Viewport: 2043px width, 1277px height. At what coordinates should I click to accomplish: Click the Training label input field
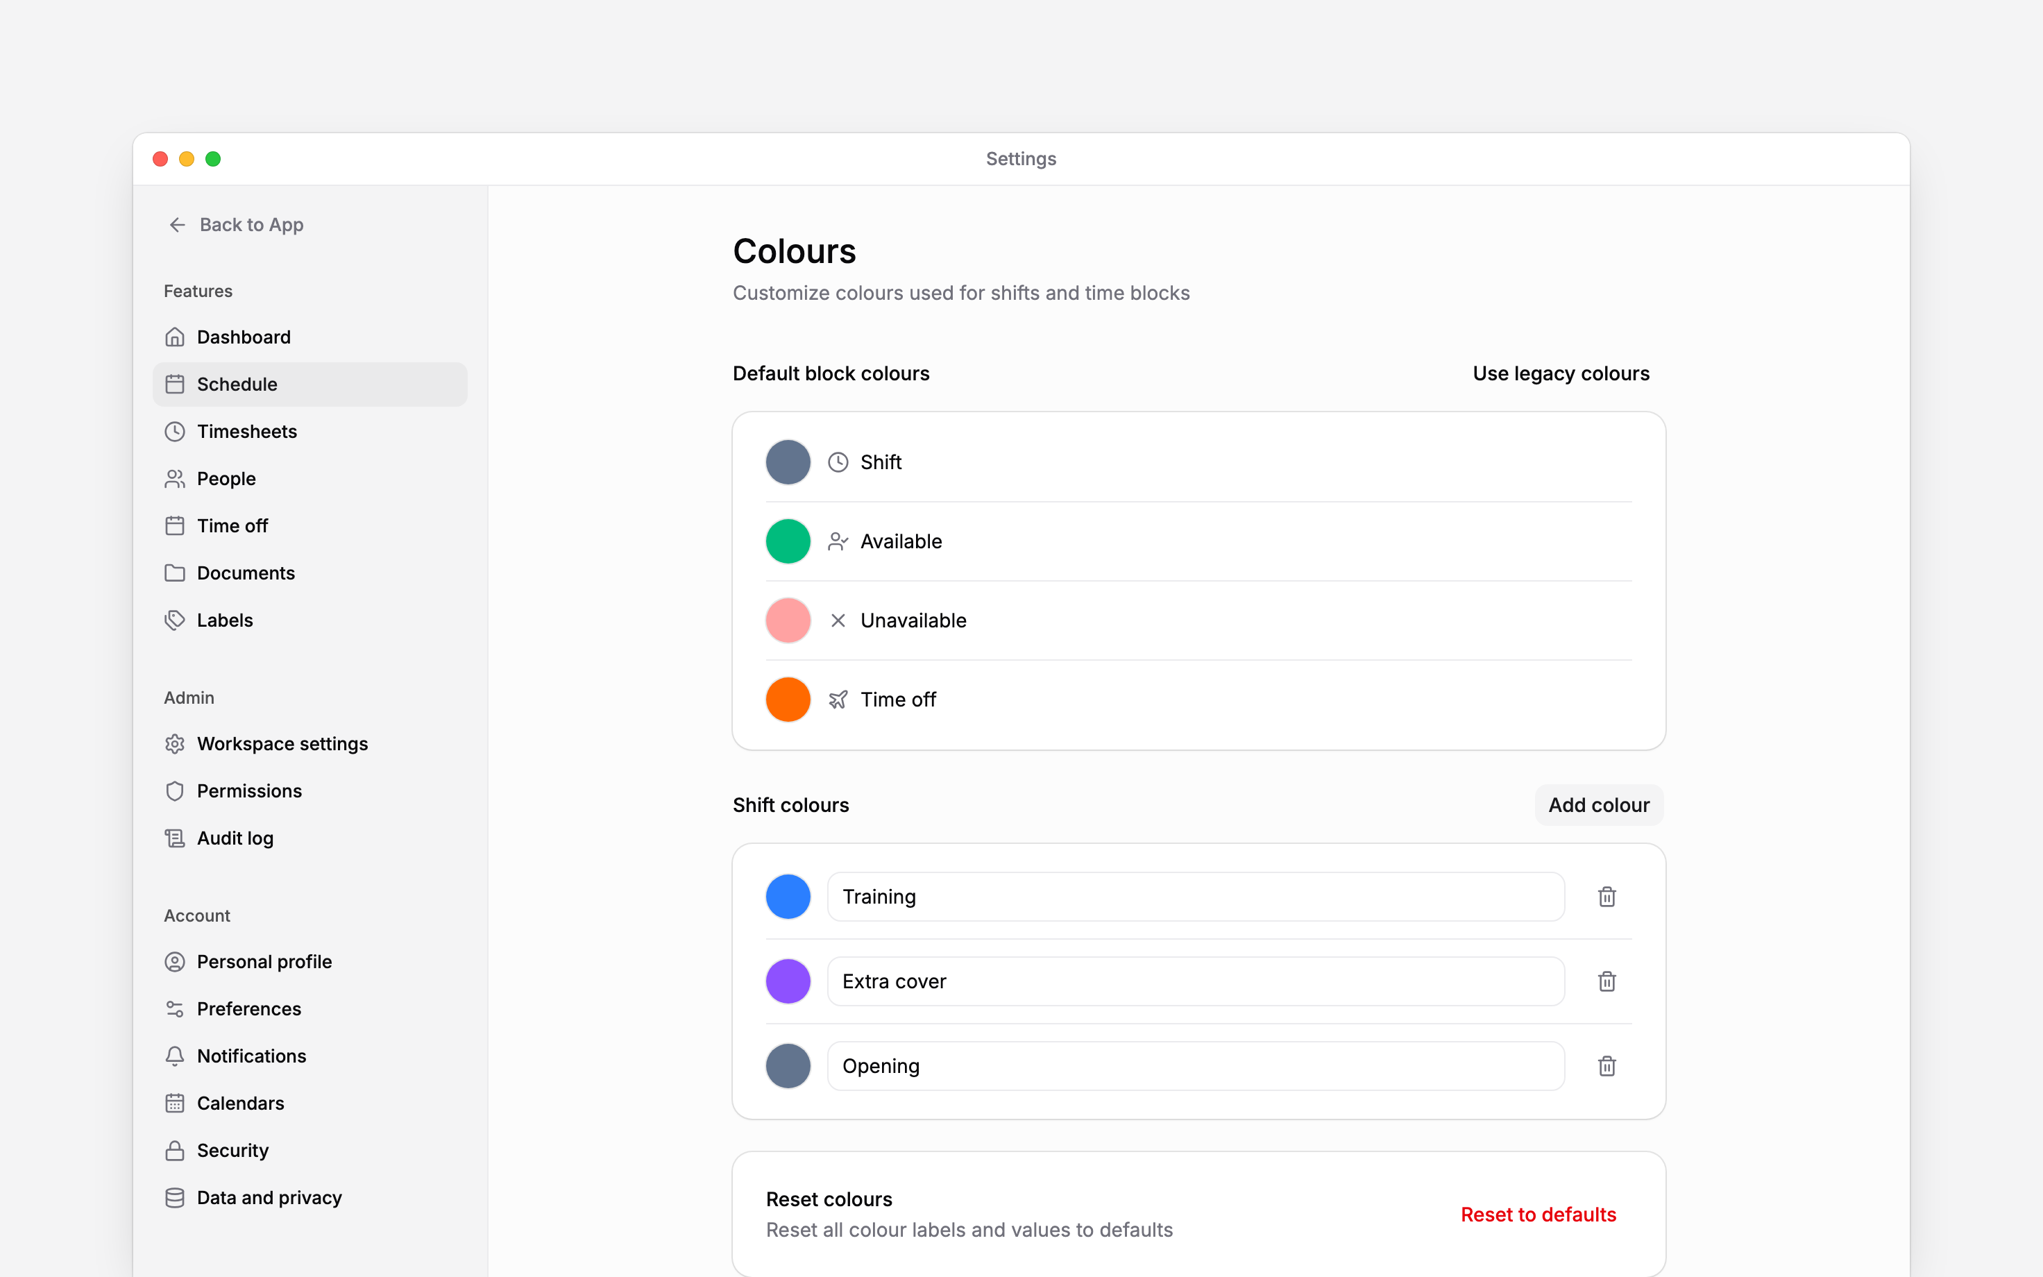pyautogui.click(x=1196, y=897)
